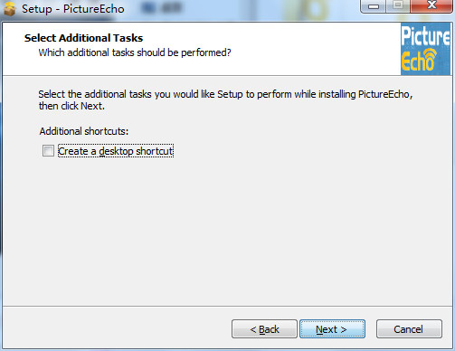Click the orange 'Echo' text in the logo

[x=418, y=61]
